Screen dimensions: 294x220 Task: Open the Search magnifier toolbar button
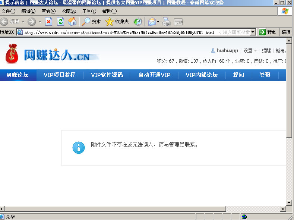click(x=91, y=22)
